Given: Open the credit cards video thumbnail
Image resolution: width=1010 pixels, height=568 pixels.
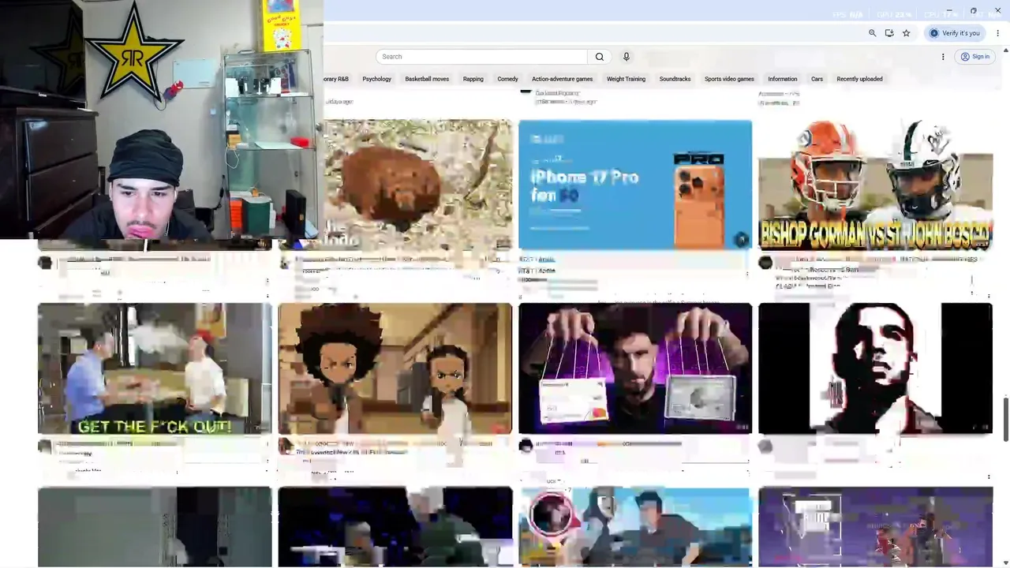Looking at the screenshot, I should pos(635,368).
